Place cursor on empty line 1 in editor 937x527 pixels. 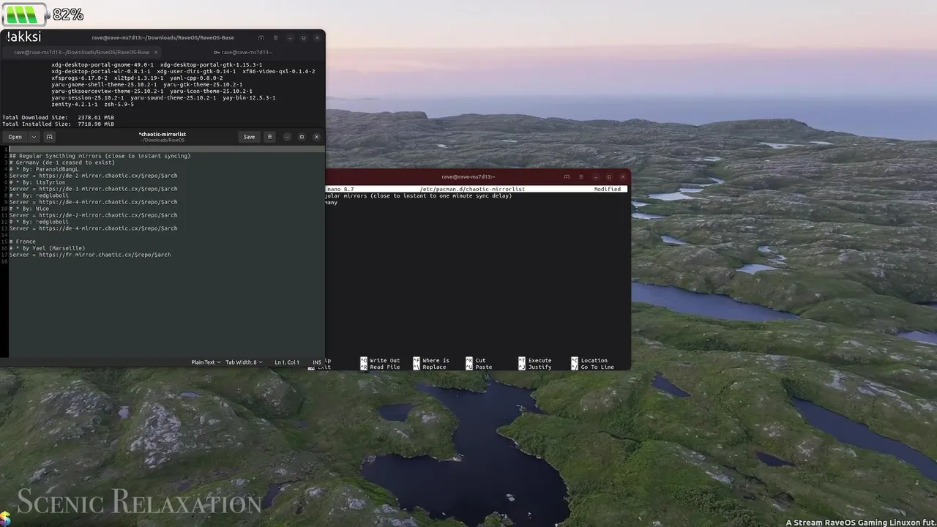coord(165,149)
